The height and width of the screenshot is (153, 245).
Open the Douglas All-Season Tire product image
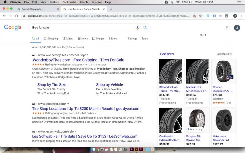[x=197, y=121]
